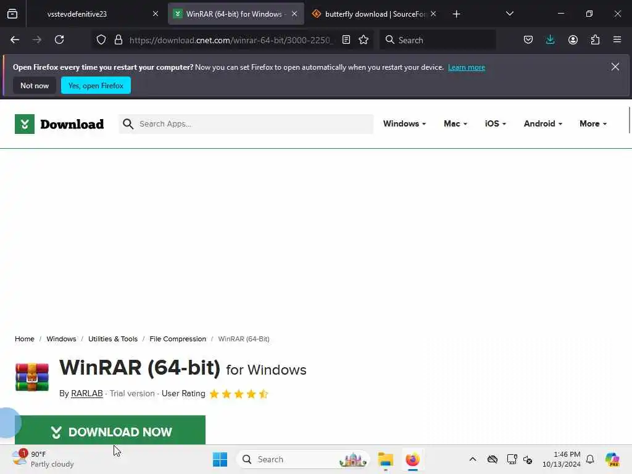The image size is (632, 474).
Task: Click the forward navigation arrow
Action: coord(37,40)
